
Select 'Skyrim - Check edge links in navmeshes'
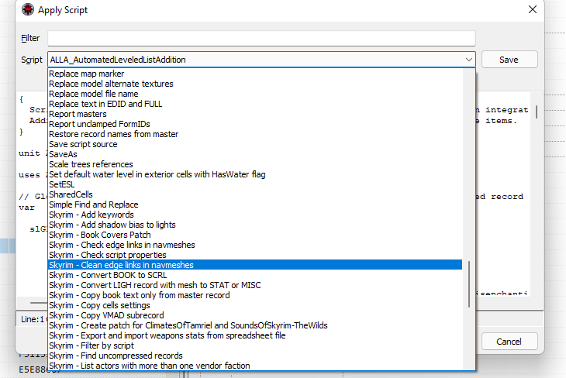click(255, 245)
